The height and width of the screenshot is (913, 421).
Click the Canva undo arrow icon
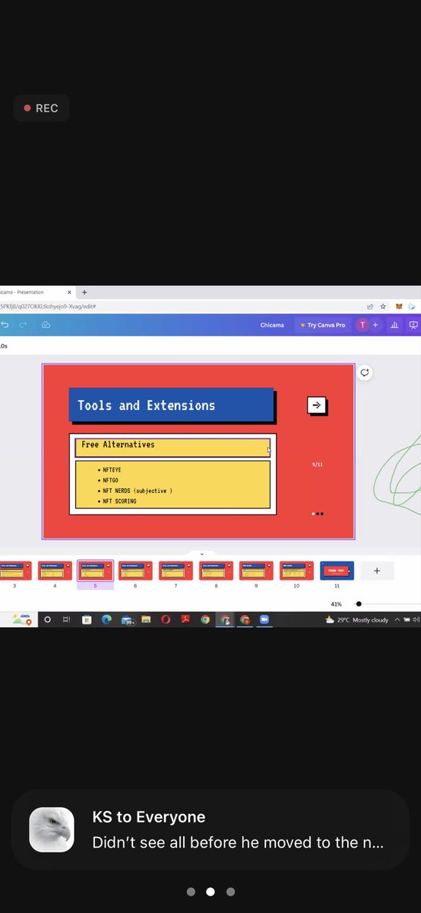coord(5,325)
